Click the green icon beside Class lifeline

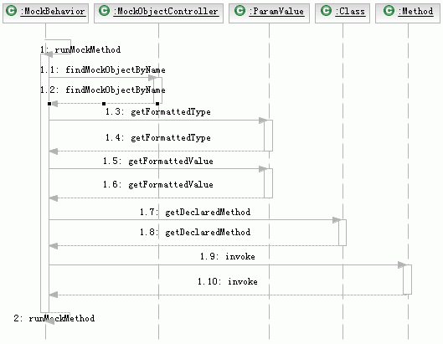326,11
